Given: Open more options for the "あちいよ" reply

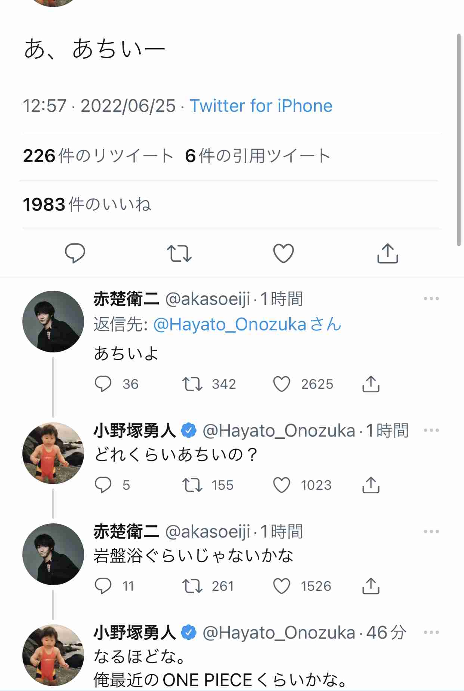Looking at the screenshot, I should coord(431,299).
